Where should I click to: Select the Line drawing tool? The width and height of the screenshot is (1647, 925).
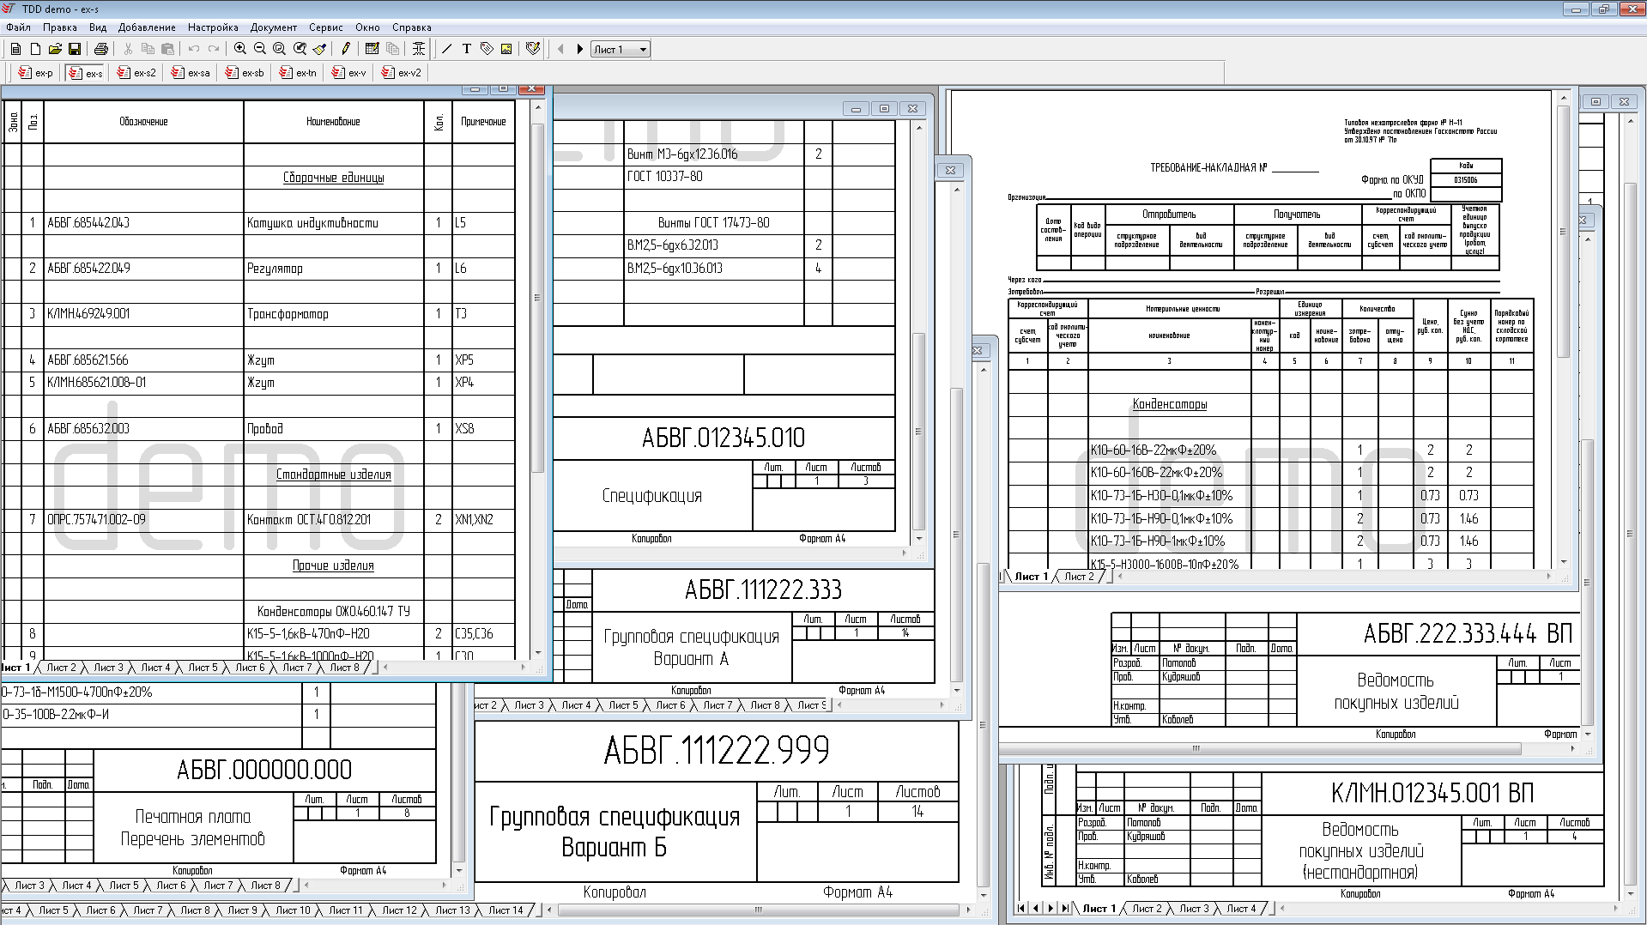coord(446,49)
